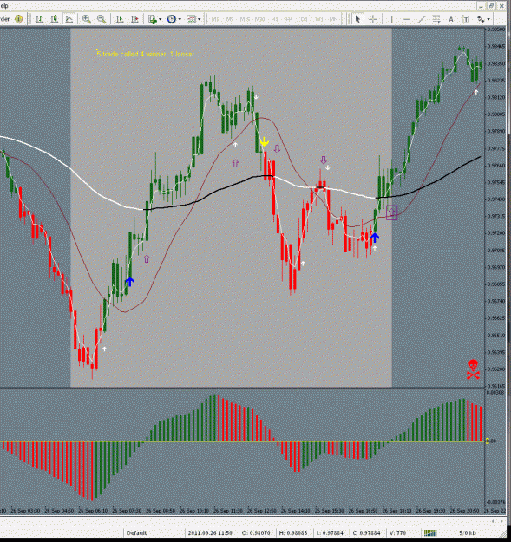Click the Default profile in status bar
Image resolution: width=511 pixels, height=542 pixels.
(x=136, y=532)
